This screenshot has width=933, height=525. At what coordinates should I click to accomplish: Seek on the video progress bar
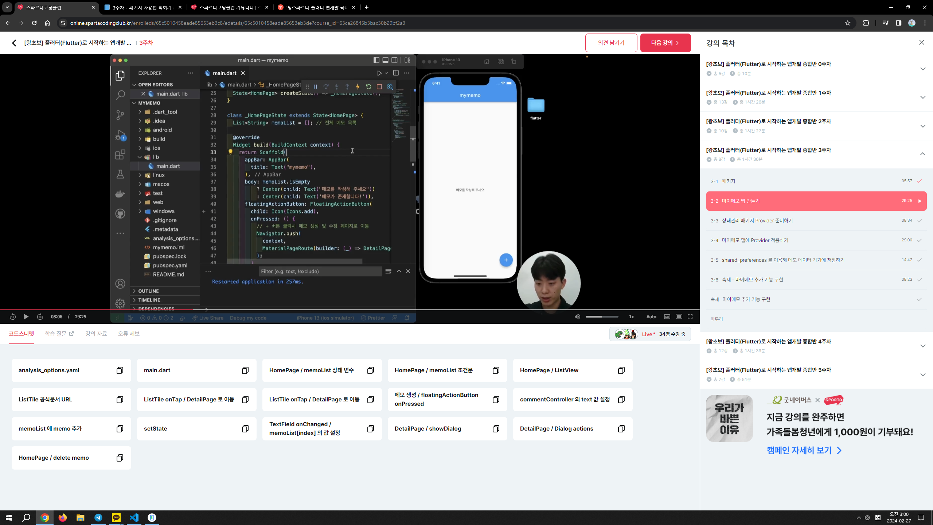350,310
